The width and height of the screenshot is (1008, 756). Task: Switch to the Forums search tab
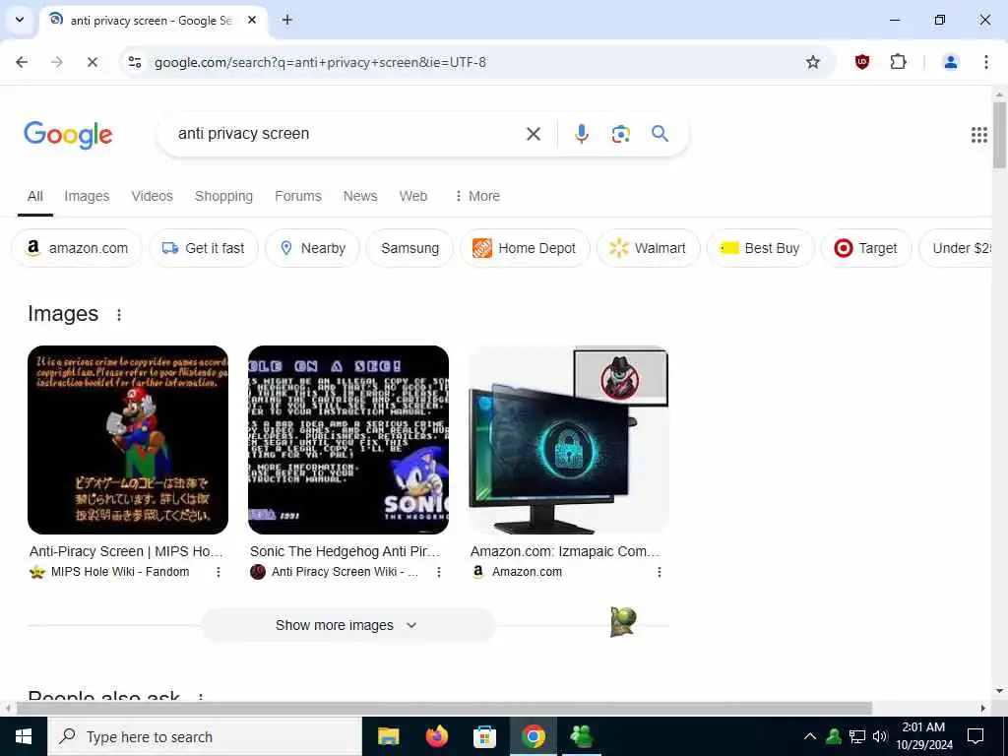pyautogui.click(x=298, y=196)
